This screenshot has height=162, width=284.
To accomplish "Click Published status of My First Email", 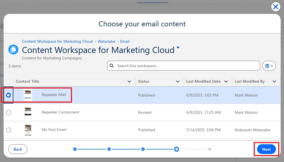I will 146,130.
